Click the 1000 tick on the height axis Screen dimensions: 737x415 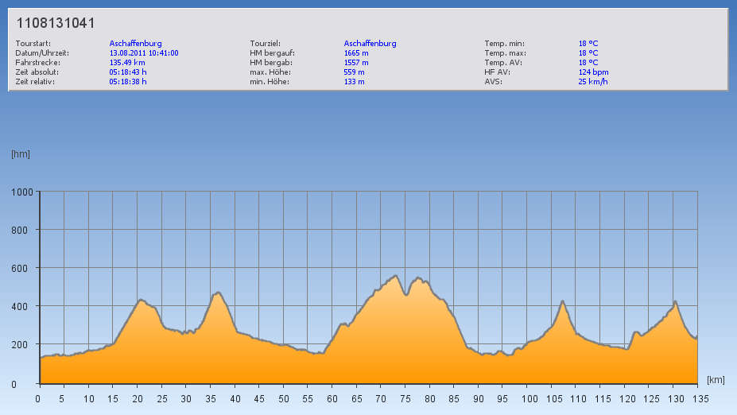21,192
